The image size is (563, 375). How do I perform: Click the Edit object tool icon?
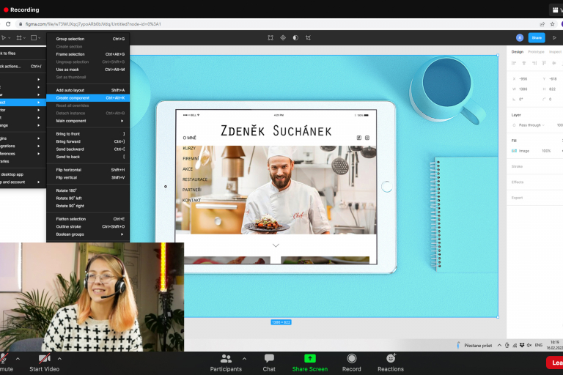tap(271, 37)
